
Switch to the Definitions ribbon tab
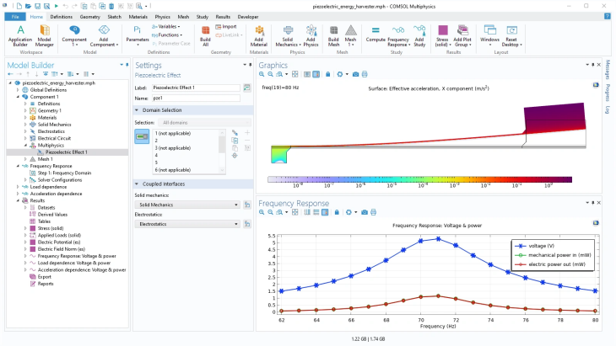(x=62, y=17)
